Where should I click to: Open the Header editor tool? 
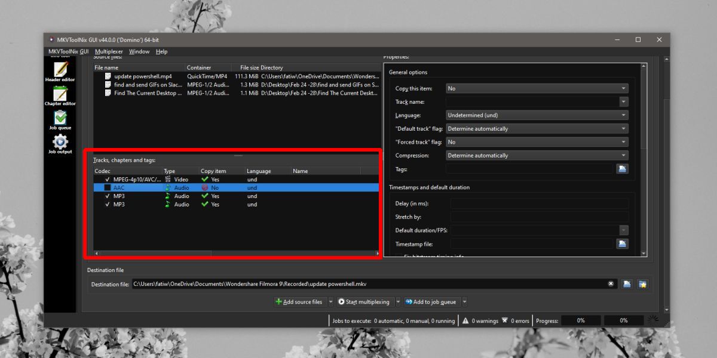pos(60,72)
